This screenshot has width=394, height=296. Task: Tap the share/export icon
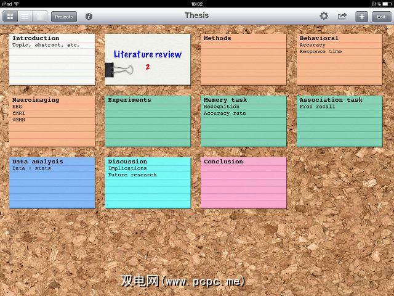click(x=342, y=17)
